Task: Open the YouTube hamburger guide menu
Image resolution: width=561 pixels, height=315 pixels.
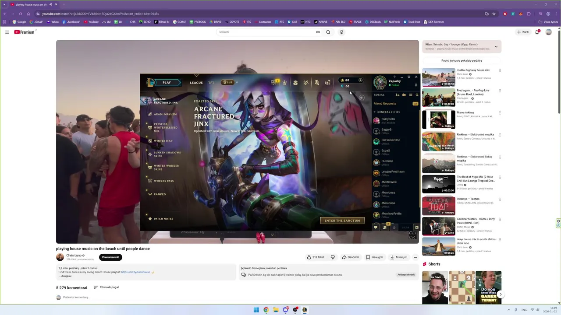Action: (x=7, y=32)
